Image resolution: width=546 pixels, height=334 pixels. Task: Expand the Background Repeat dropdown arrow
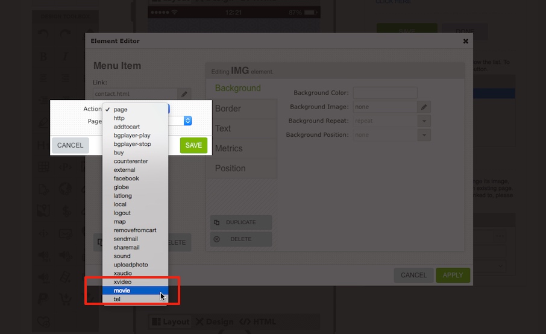424,121
